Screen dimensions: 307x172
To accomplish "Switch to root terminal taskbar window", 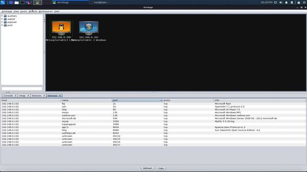I will [99, 2].
